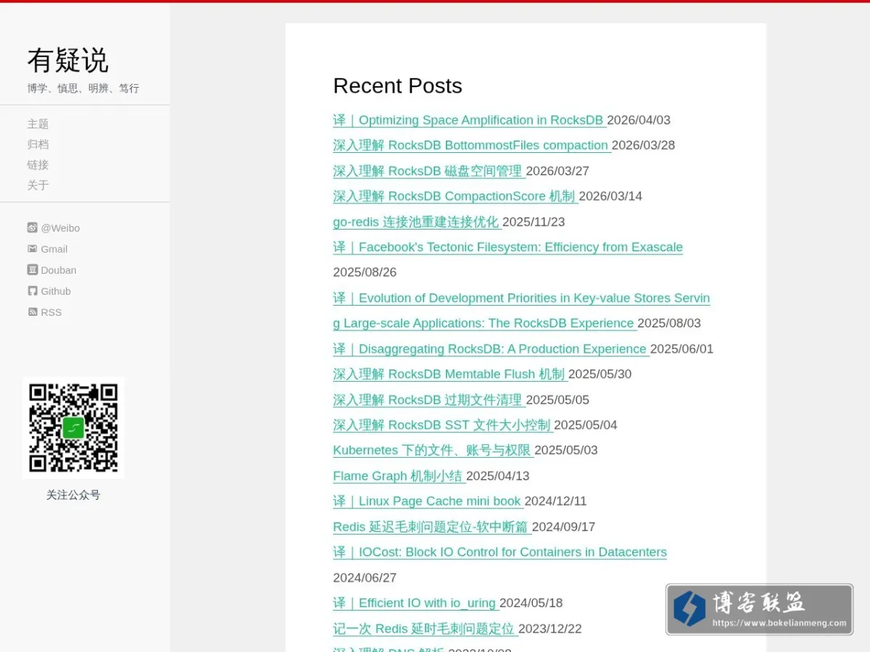870x652 pixels.
Task: Open 深入理解 RocksDB 过期文件清理 post
Action: [x=428, y=400]
